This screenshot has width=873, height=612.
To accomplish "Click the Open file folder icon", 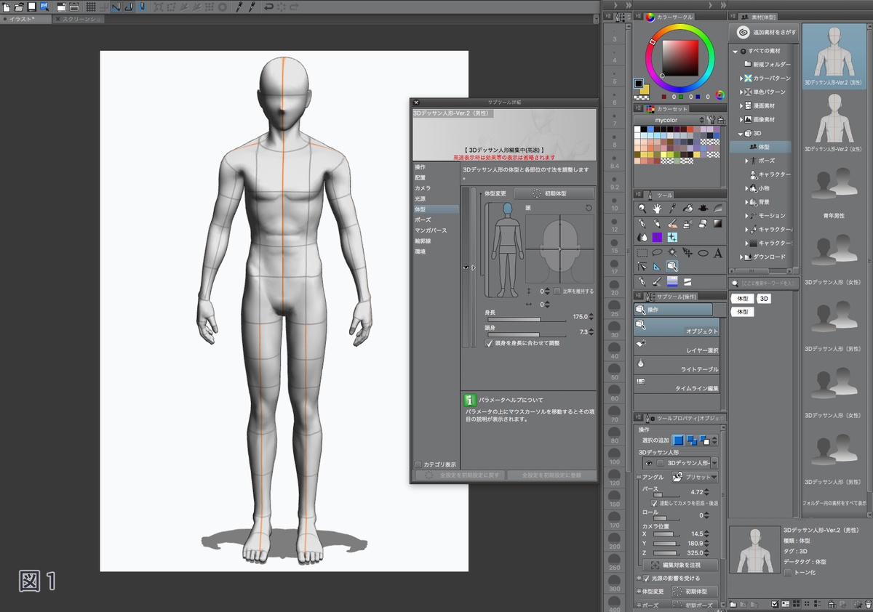I will coord(19,7).
